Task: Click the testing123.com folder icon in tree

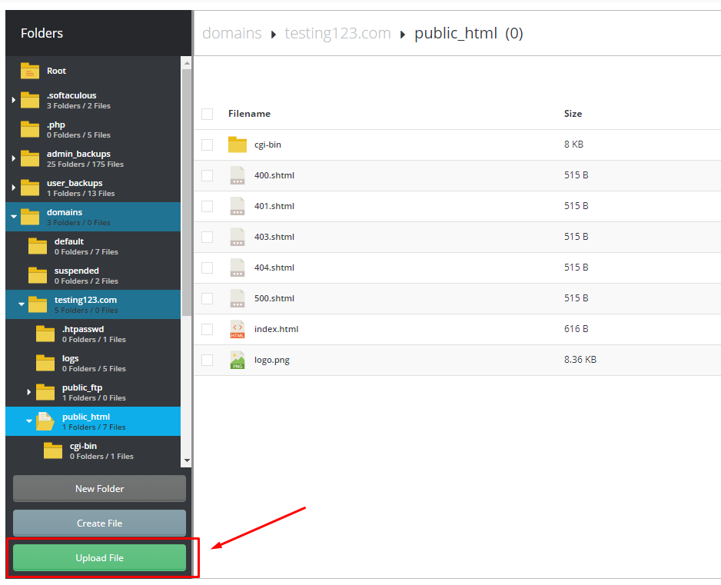Action: click(38, 304)
